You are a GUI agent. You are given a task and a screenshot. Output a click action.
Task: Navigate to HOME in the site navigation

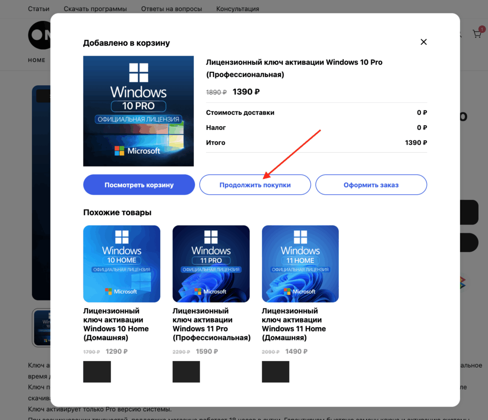tap(37, 60)
